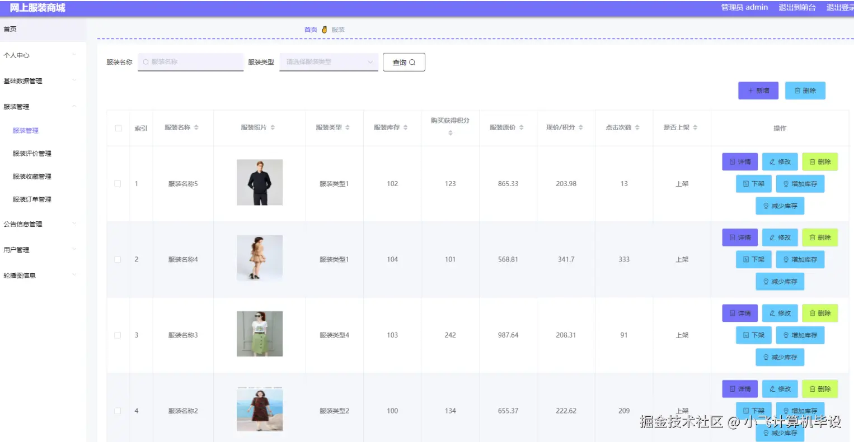Expand 轮播图信息 sidebar menu

[x=43, y=275]
